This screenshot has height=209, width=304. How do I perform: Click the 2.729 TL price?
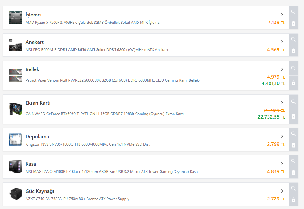(276, 199)
